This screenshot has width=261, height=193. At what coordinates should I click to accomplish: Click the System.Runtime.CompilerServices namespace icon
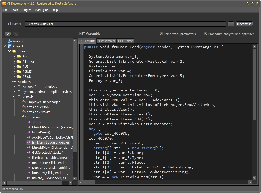click(19, 92)
